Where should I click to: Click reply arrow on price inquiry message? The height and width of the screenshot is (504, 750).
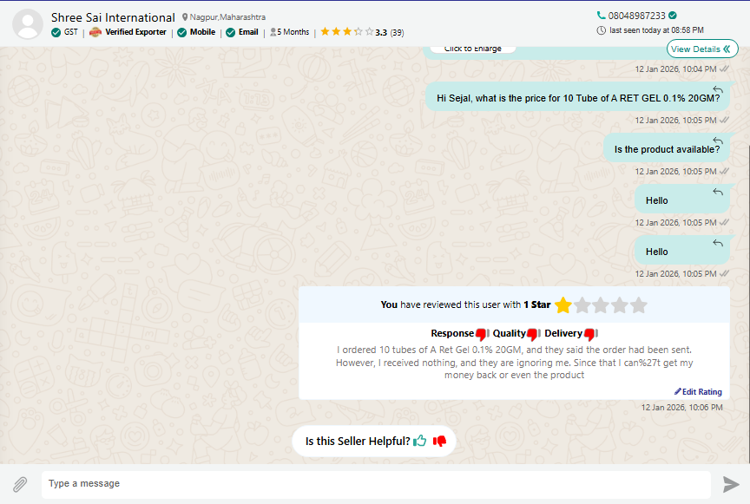tap(718, 89)
